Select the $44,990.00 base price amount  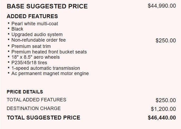coord(162,6)
